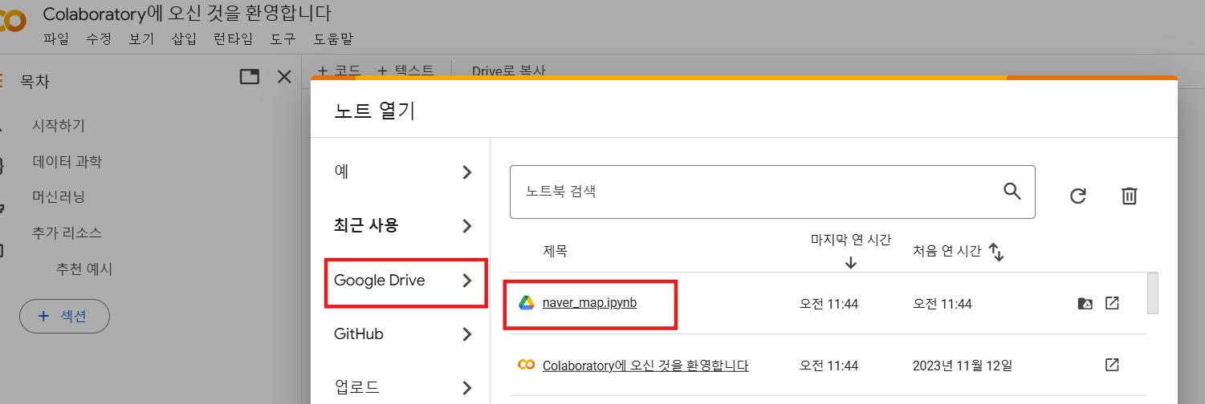
Task: Click the 마지막 연 시간 column header
Action: click(x=851, y=240)
